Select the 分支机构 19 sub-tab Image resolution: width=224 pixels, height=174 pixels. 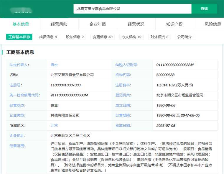[131, 37]
